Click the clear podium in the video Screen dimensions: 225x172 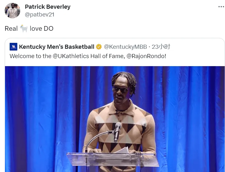[x=113, y=160]
